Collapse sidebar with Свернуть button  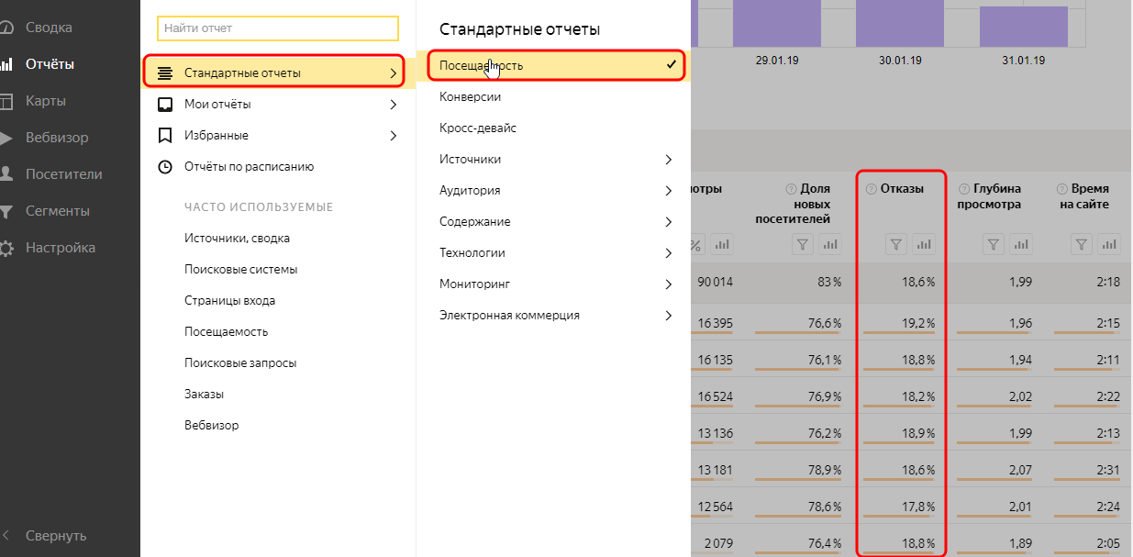[55, 536]
